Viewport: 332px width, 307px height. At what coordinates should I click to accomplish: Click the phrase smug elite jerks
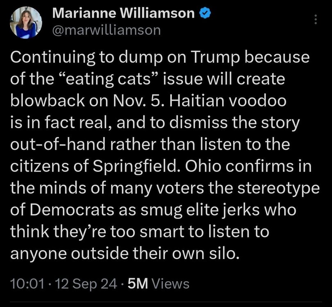coord(200,210)
